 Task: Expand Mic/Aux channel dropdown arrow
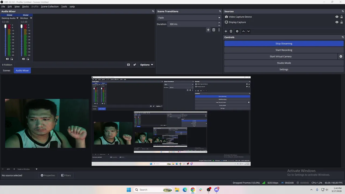tap(31, 18)
